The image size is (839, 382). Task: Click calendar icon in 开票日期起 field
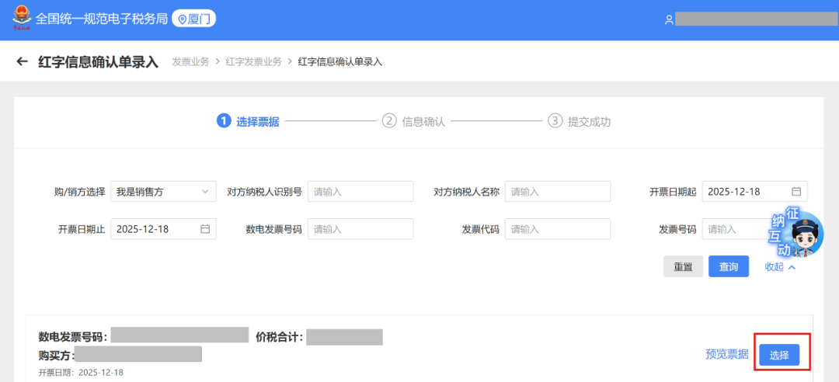coord(796,192)
